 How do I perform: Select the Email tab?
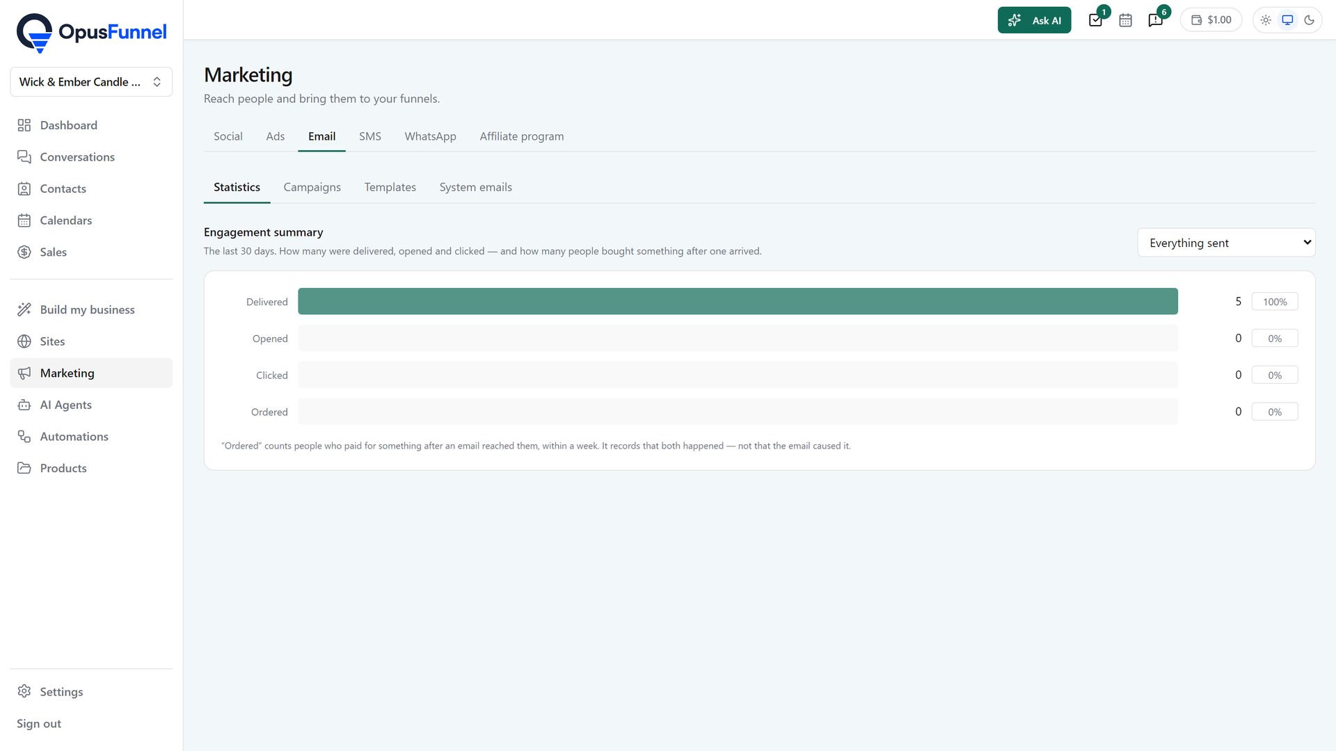[321, 136]
